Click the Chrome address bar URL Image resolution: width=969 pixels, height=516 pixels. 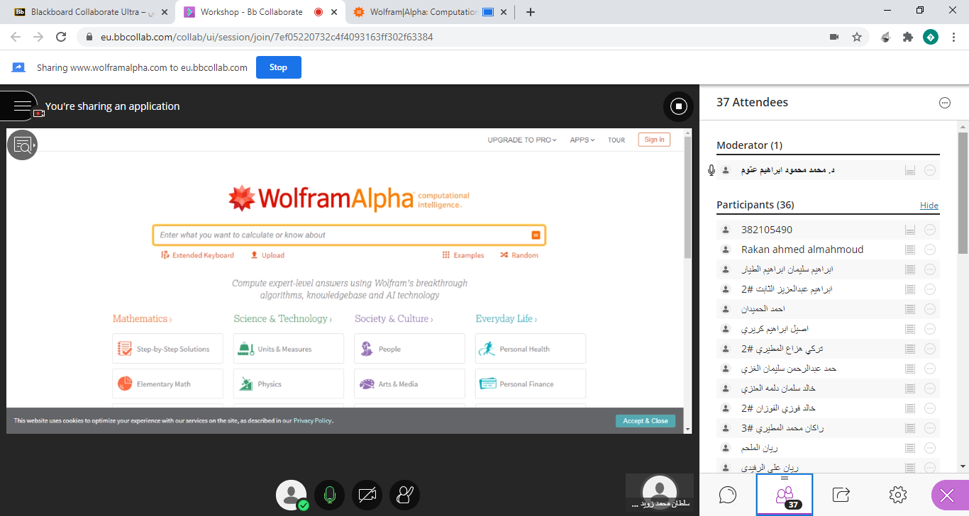(x=267, y=37)
